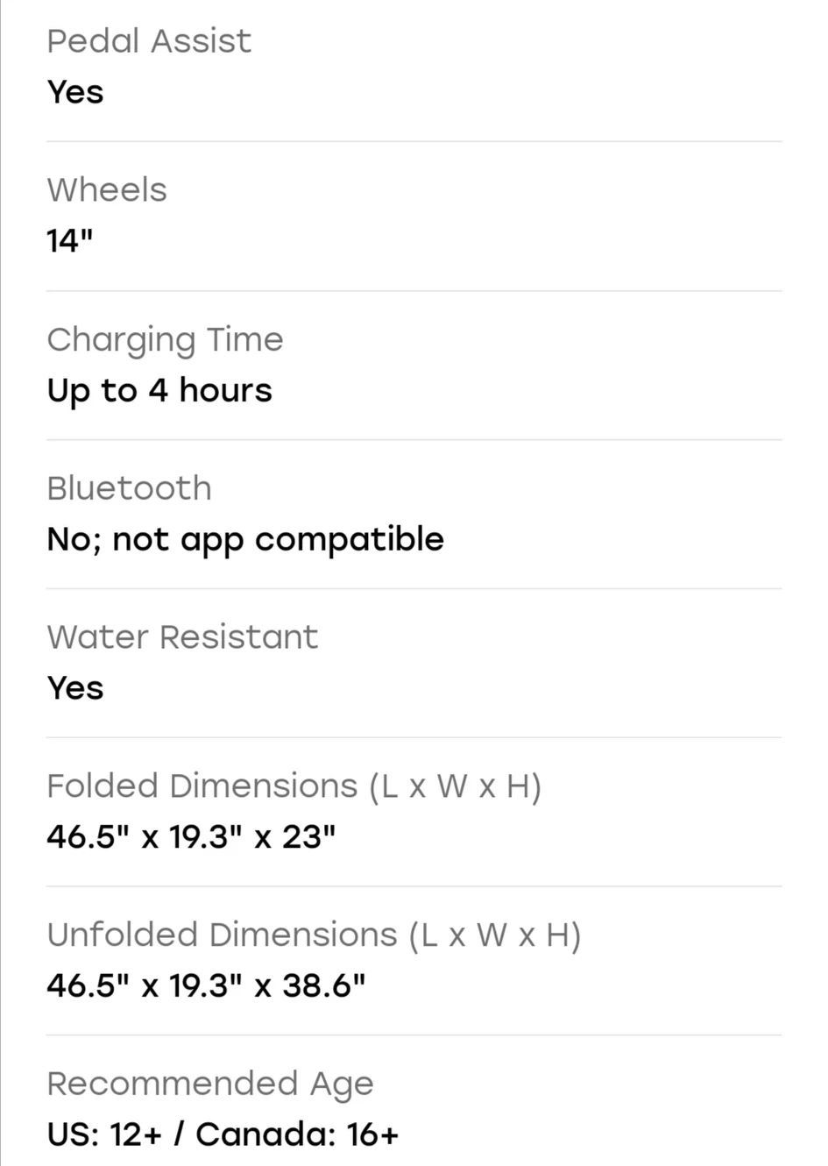Click divider line above Charging Time
Screen dimensions: 828x1166
(414, 291)
